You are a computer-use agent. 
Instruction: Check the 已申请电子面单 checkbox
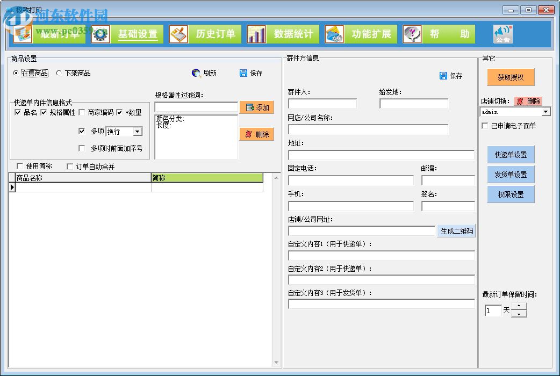(485, 126)
